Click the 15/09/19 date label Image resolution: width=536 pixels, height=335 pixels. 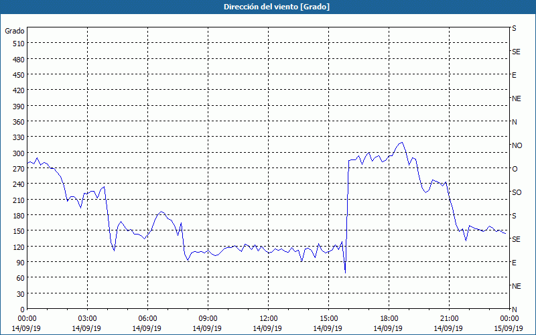509,328
